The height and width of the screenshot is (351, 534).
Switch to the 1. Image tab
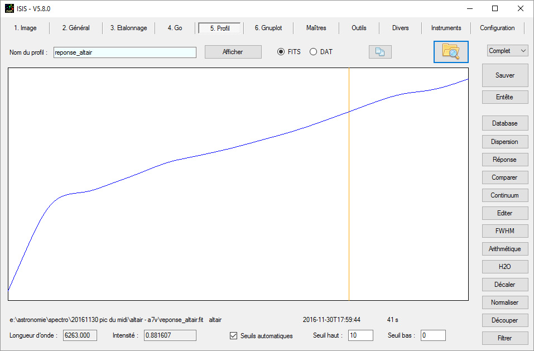pos(25,28)
